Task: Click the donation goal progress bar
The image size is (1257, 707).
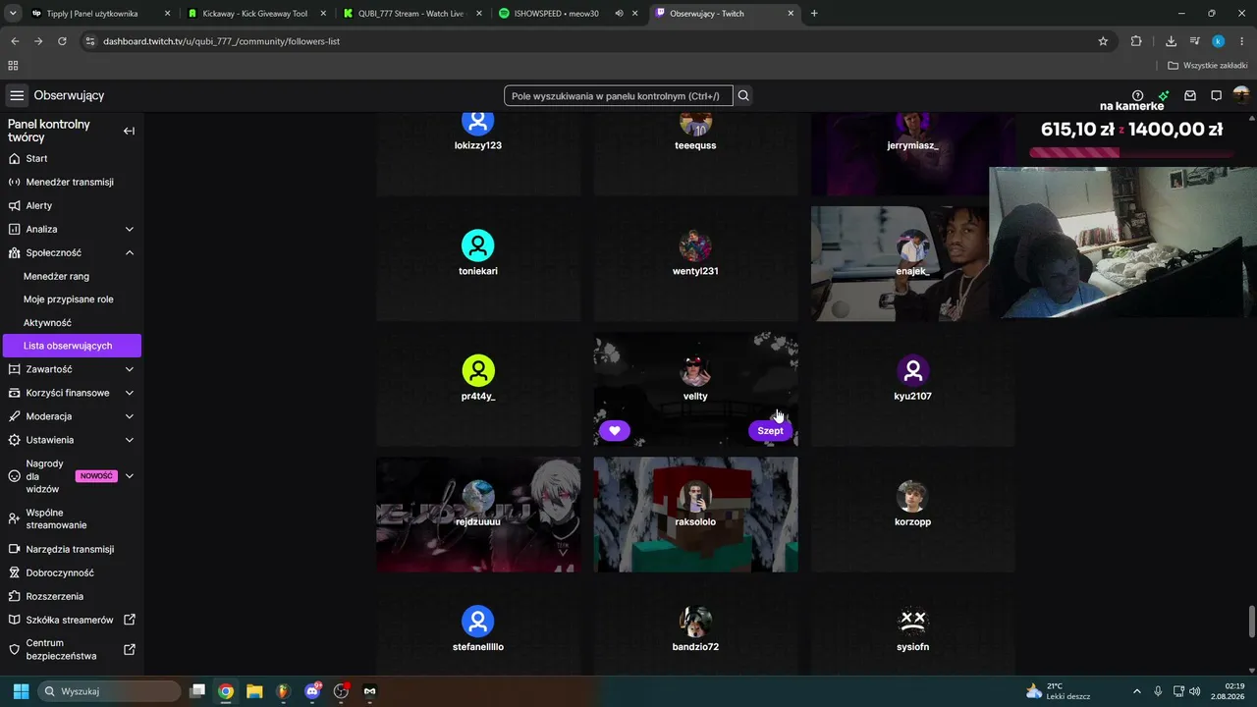Action: (1131, 152)
